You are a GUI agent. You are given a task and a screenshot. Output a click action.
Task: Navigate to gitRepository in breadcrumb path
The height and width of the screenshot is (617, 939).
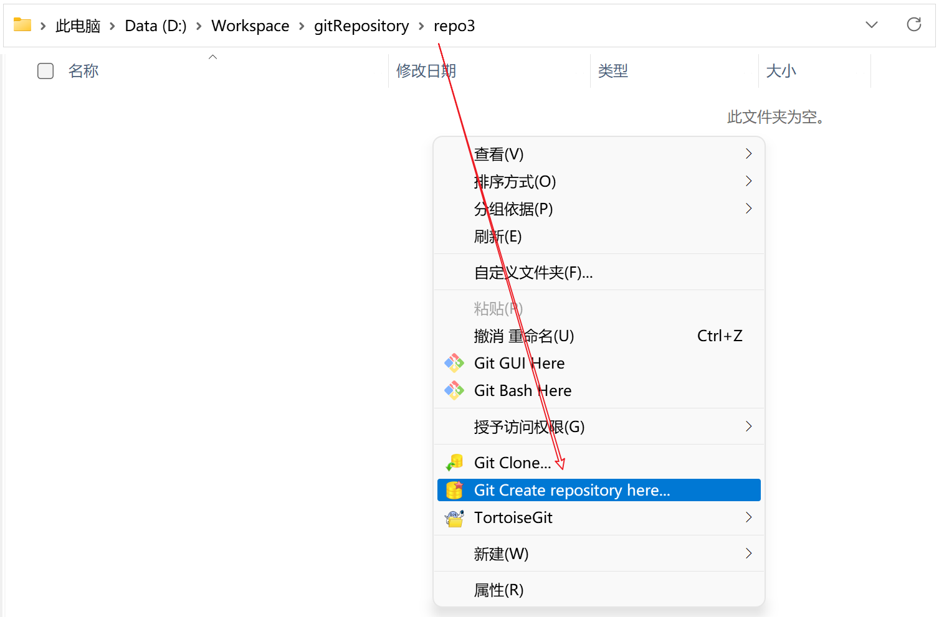pos(361,26)
